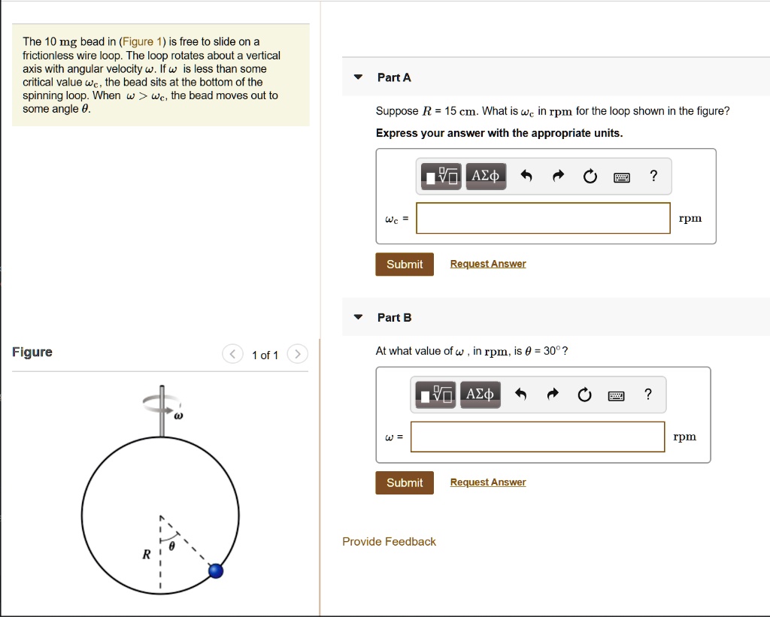This screenshot has height=617, width=770.
Task: Click Provide Feedback
Action: (x=389, y=541)
